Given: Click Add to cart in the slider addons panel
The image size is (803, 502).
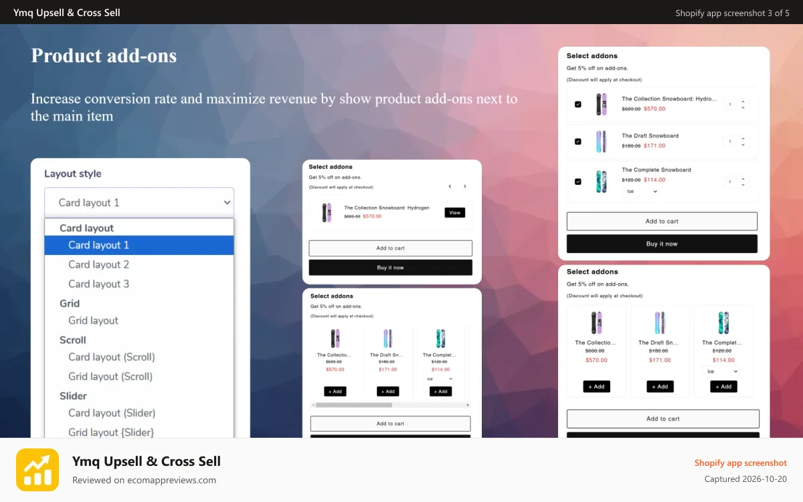Looking at the screenshot, I should pyautogui.click(x=390, y=248).
